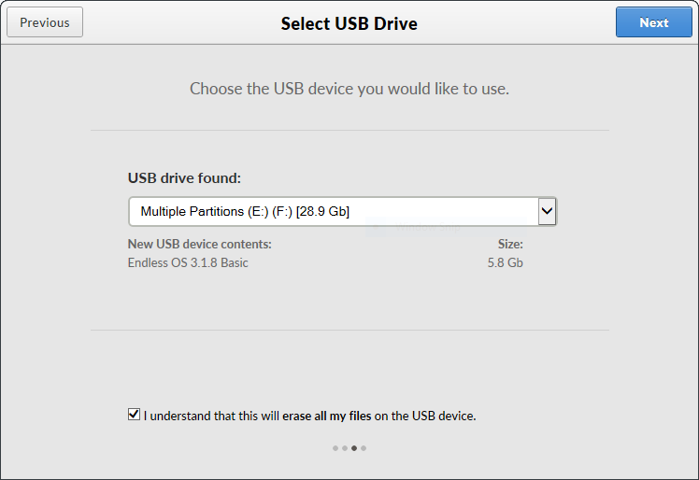Select the first page indicator dot
Viewport: 699px width, 480px height.
(335, 448)
